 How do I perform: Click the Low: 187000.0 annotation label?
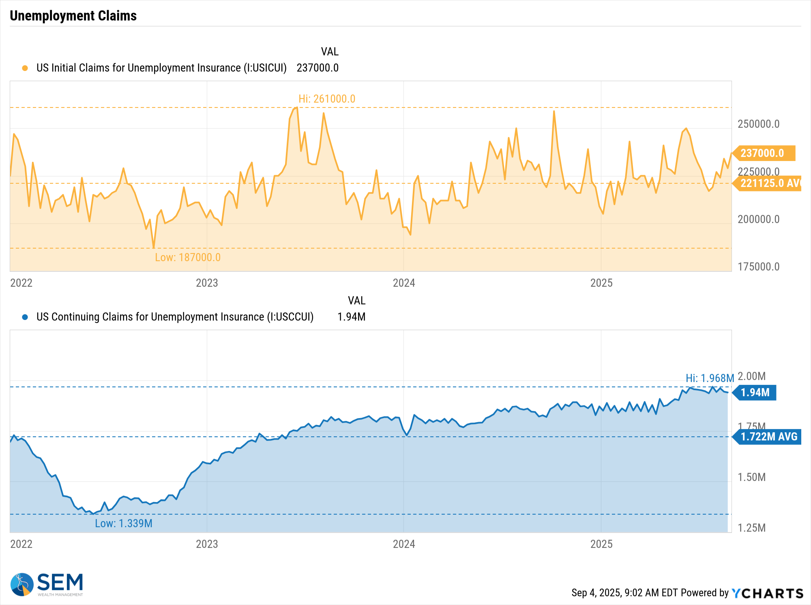[x=188, y=257]
